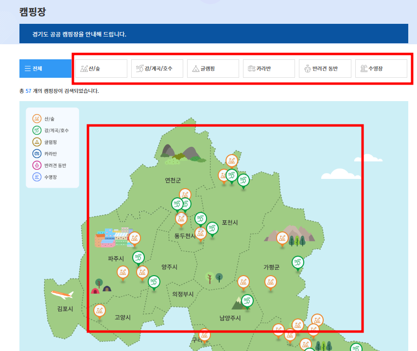Click the 경기도 공공 캠핑장 banner text
Image resolution: width=417 pixels, height=351 pixels.
coord(79,34)
